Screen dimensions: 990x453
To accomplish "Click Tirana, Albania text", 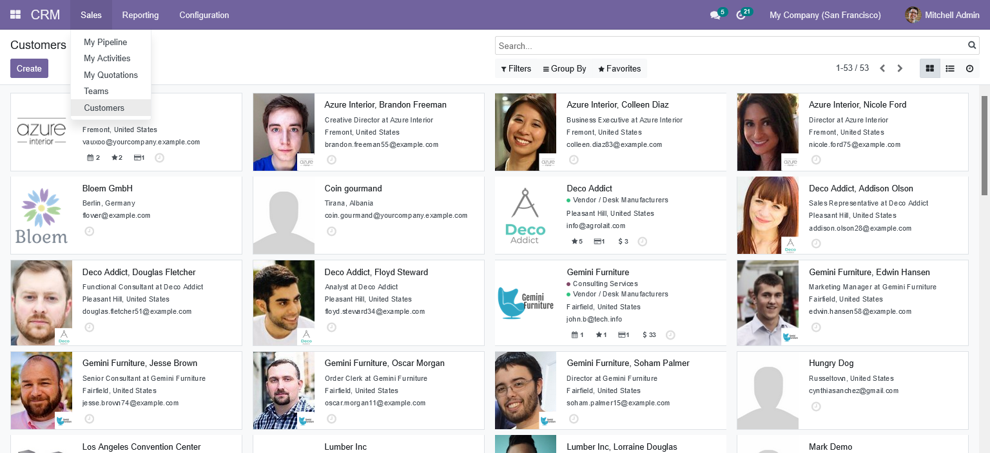I will [349, 203].
